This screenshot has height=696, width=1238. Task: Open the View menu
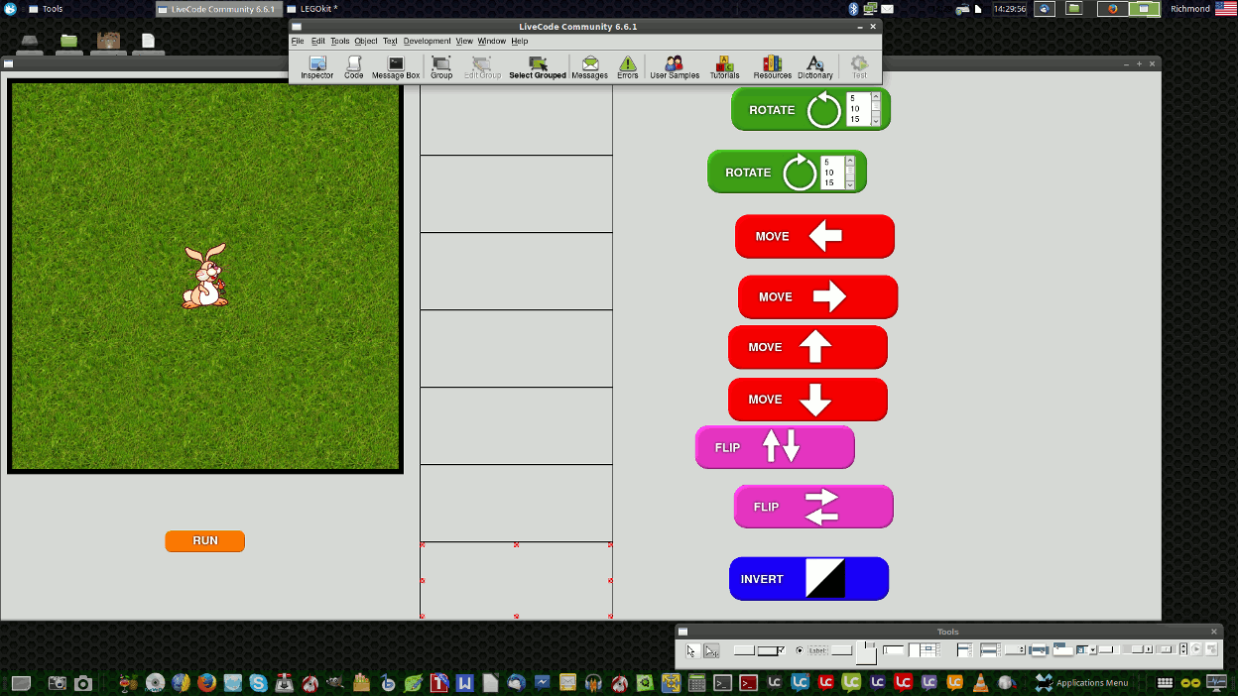tap(464, 42)
